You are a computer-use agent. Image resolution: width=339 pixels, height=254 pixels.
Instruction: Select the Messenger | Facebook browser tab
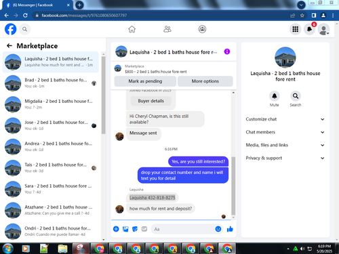[x=37, y=5]
